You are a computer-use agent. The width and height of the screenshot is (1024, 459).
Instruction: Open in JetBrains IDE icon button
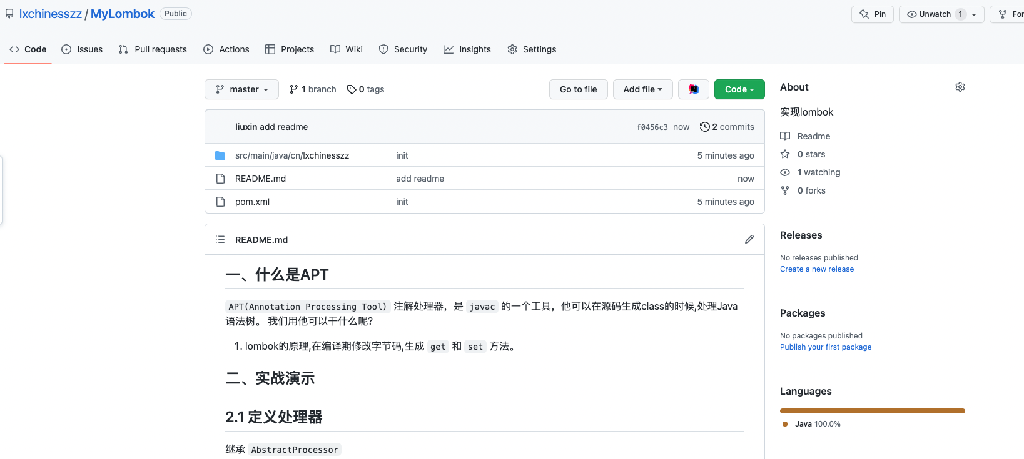(x=694, y=89)
